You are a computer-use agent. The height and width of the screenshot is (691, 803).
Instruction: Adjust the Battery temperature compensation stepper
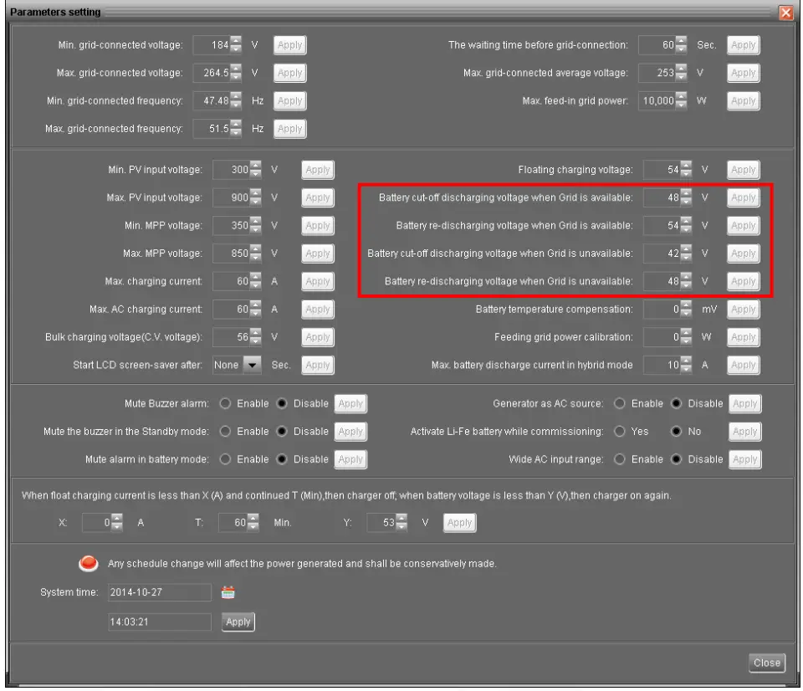tap(686, 310)
